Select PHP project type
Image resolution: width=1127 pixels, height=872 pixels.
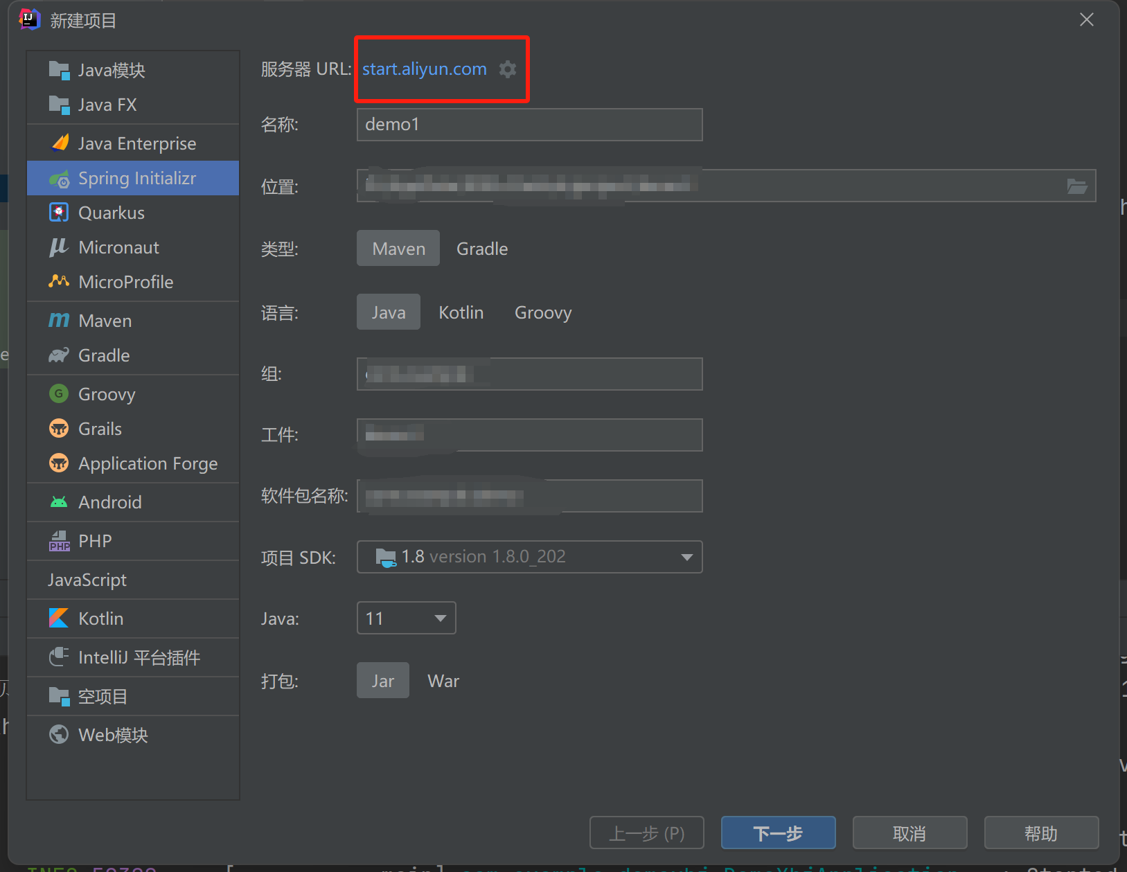point(133,541)
